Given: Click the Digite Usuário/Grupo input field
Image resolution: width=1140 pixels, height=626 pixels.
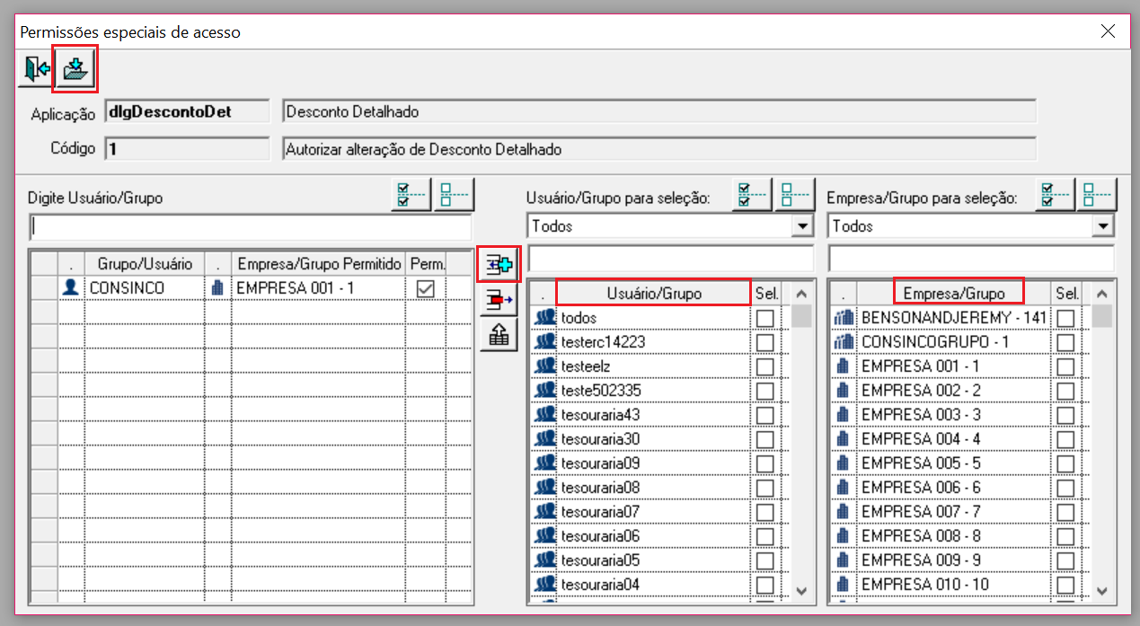Looking at the screenshot, I should coord(250,226).
